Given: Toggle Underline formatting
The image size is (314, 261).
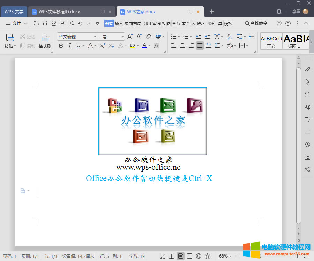Looking at the screenshot, I should [x=78, y=46].
